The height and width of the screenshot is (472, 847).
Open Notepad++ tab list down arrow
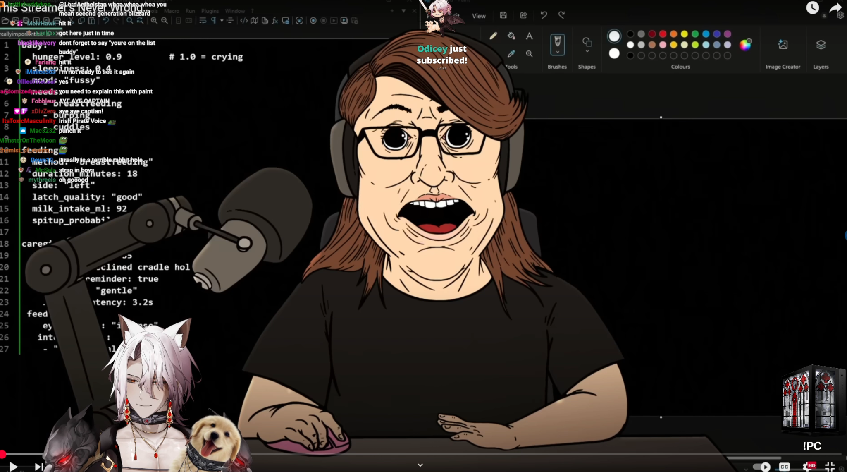(403, 11)
